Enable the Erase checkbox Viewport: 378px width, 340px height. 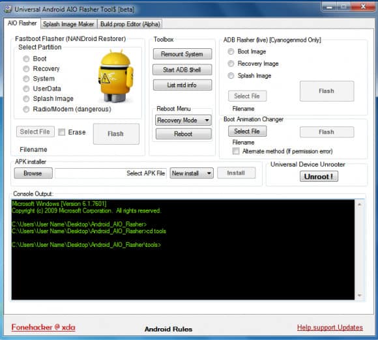[x=62, y=132]
